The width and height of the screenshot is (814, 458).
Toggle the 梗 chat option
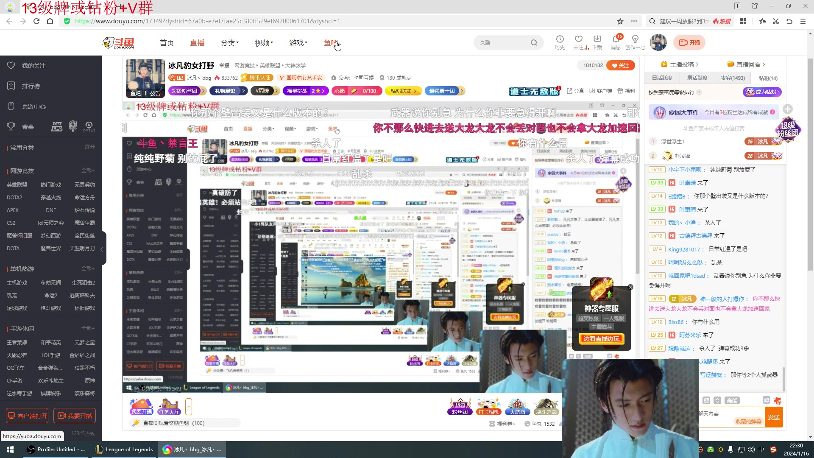706,400
